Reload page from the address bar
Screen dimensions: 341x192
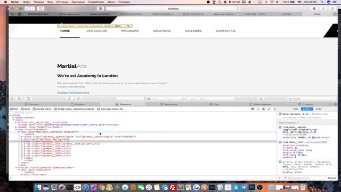pyautogui.click(x=238, y=9)
